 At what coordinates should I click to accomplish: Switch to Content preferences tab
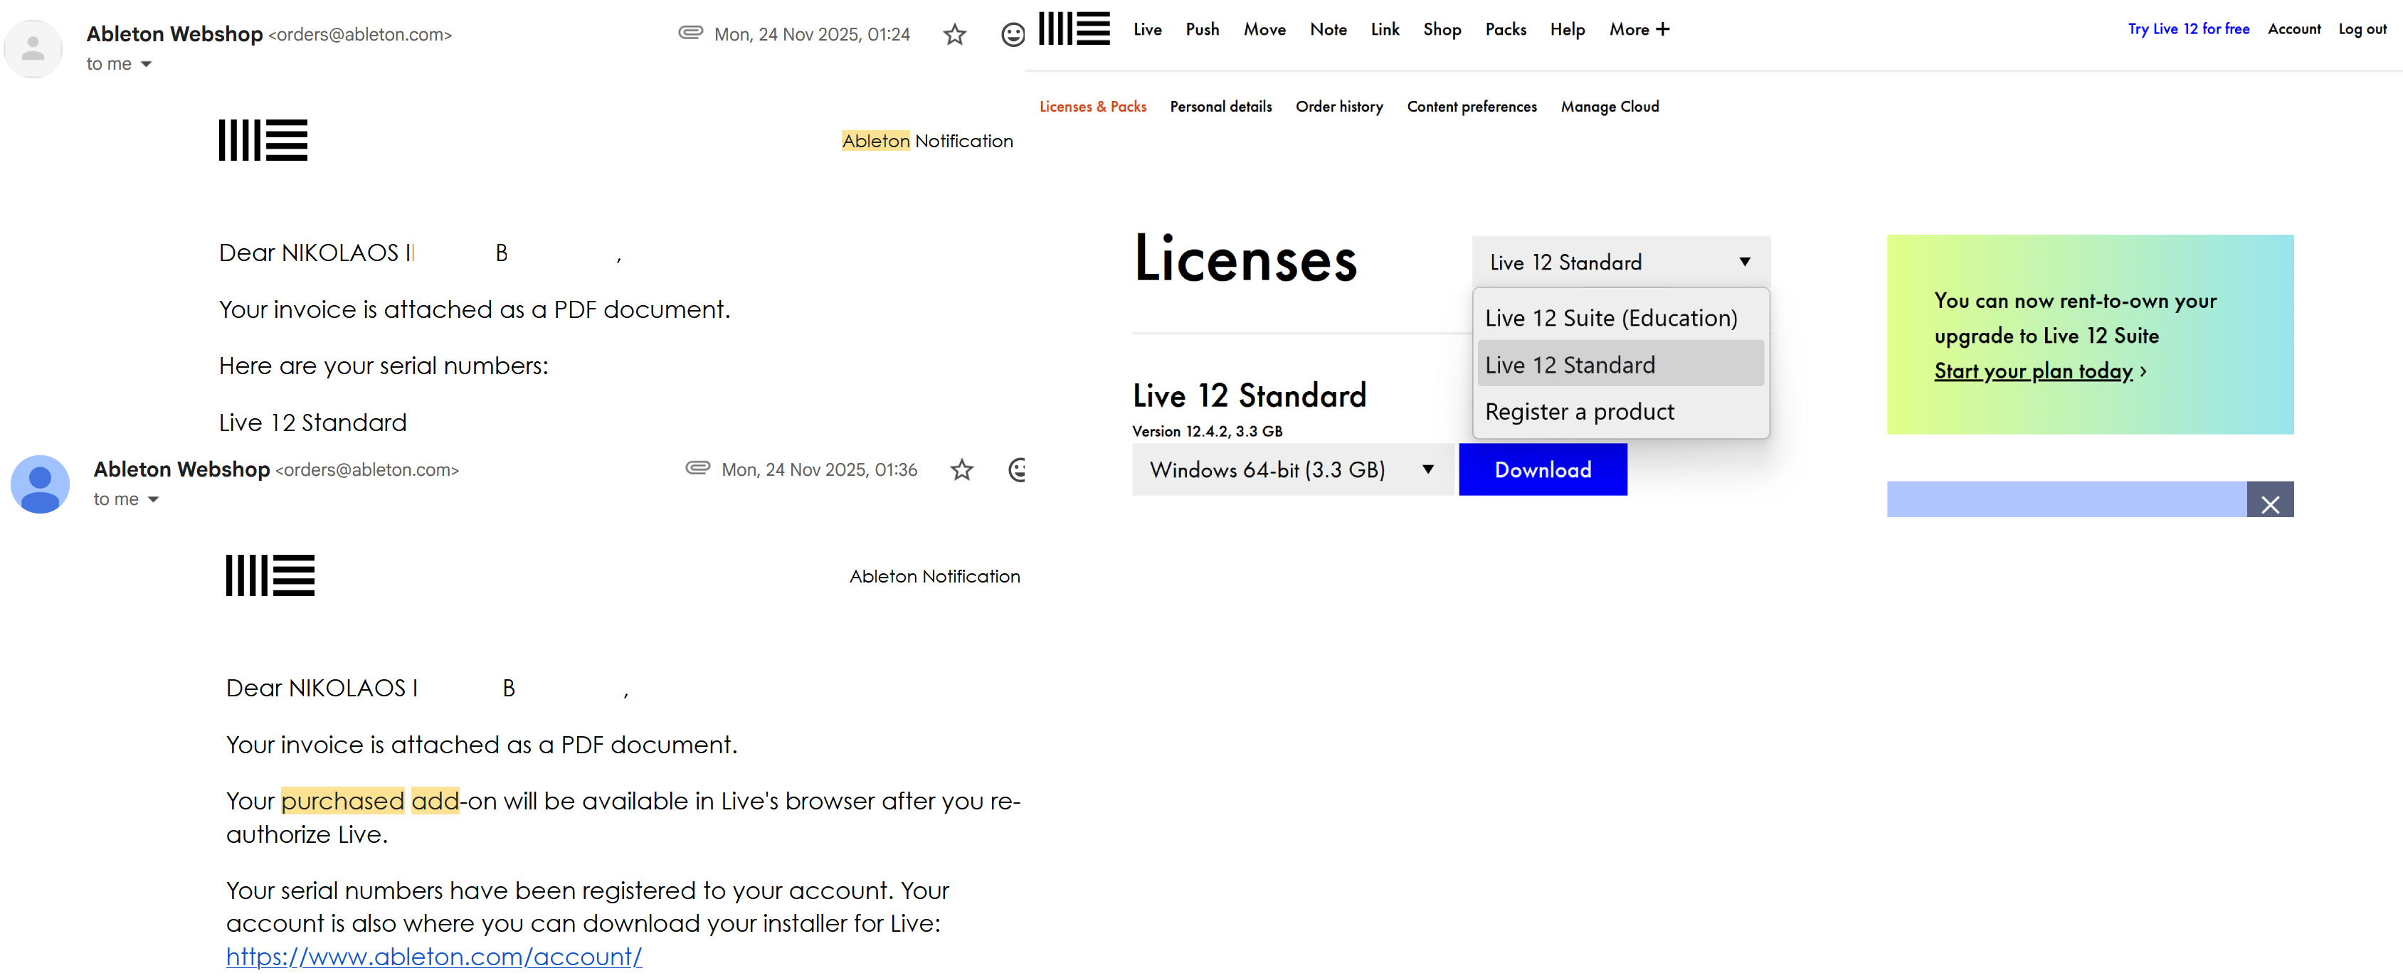pos(1471,106)
